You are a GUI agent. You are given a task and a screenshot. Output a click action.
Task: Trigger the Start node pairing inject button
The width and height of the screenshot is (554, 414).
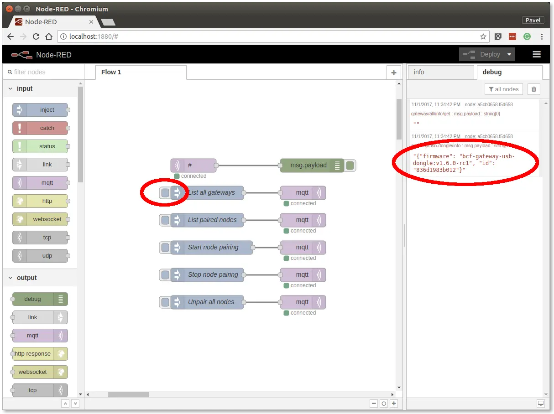[x=165, y=248]
